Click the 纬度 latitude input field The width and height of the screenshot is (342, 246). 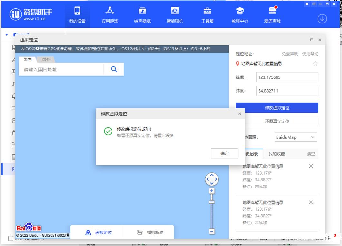click(x=287, y=91)
